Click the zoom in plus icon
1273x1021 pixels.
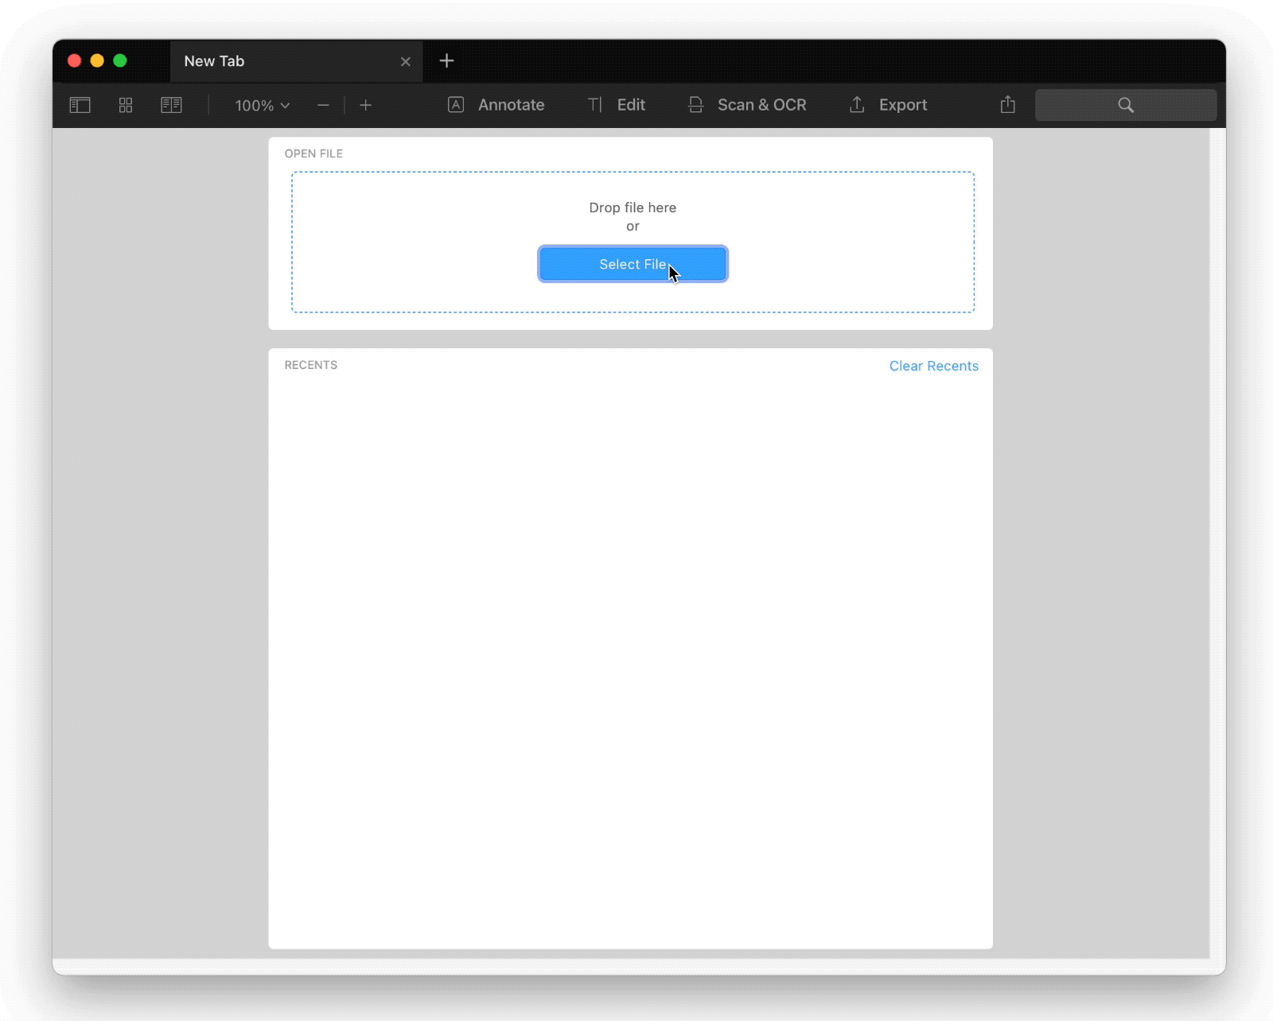(x=366, y=105)
